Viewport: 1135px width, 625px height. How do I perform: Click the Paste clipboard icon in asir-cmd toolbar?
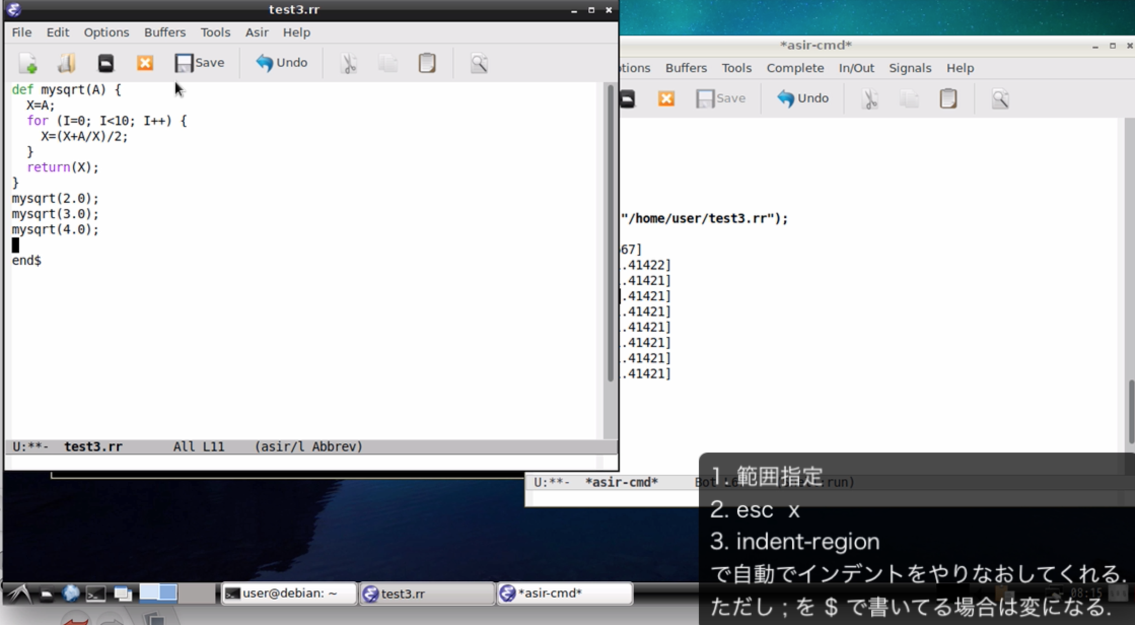(x=948, y=98)
